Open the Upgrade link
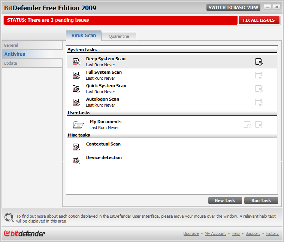This screenshot has width=284, height=242. [191, 233]
